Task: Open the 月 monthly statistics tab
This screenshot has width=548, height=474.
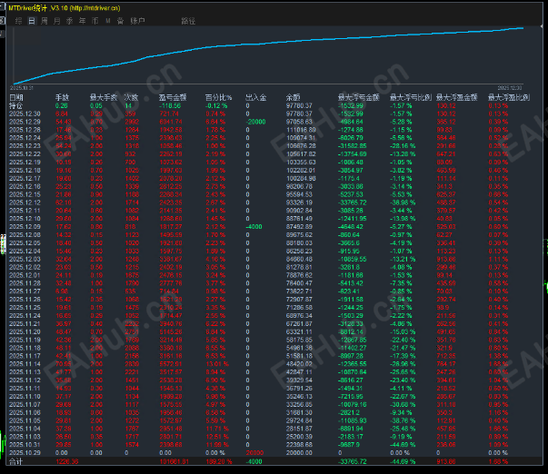Action: coord(56,21)
